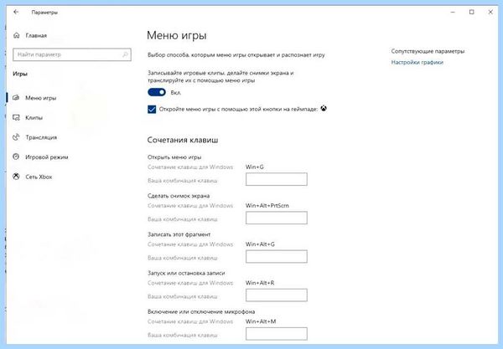Viewport: 503px width, 349px height.
Task: Select the Сеть Xbox sidebar icon
Action: tap(16, 177)
